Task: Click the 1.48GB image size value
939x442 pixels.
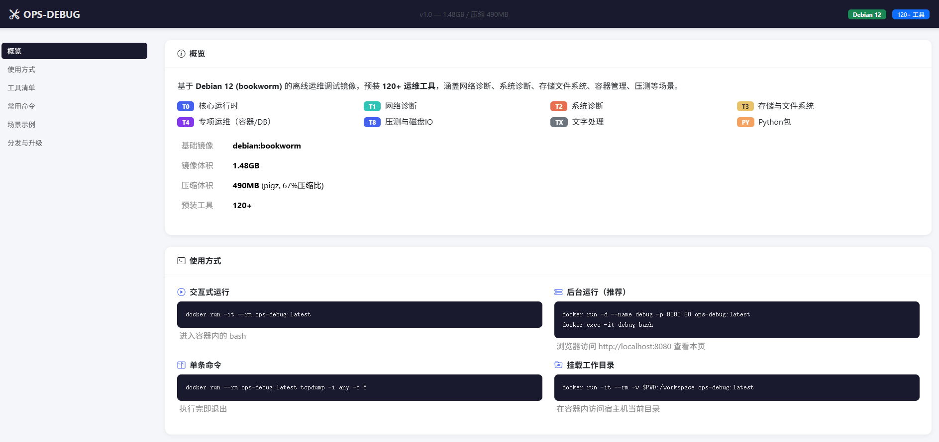Action: tap(246, 165)
